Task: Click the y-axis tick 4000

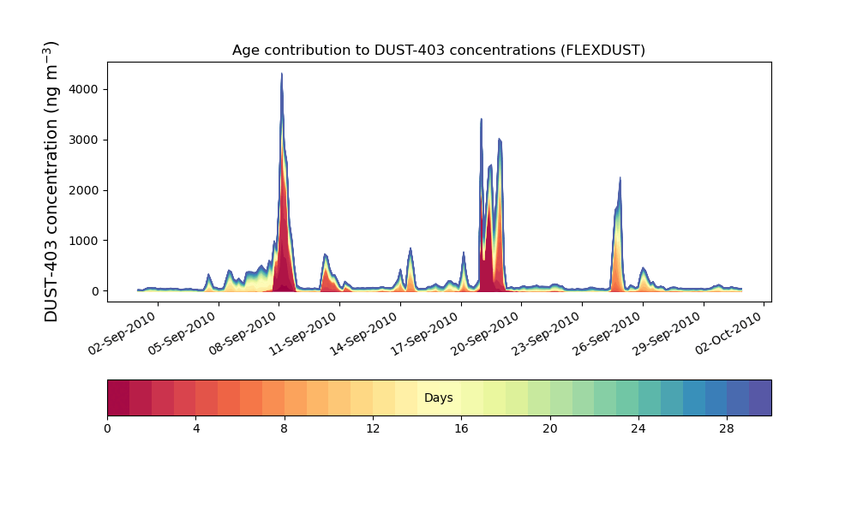Action: (x=84, y=89)
